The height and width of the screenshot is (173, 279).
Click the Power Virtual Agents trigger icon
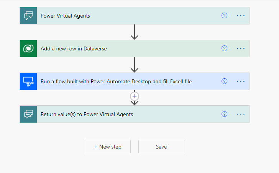pyautogui.click(x=28, y=16)
